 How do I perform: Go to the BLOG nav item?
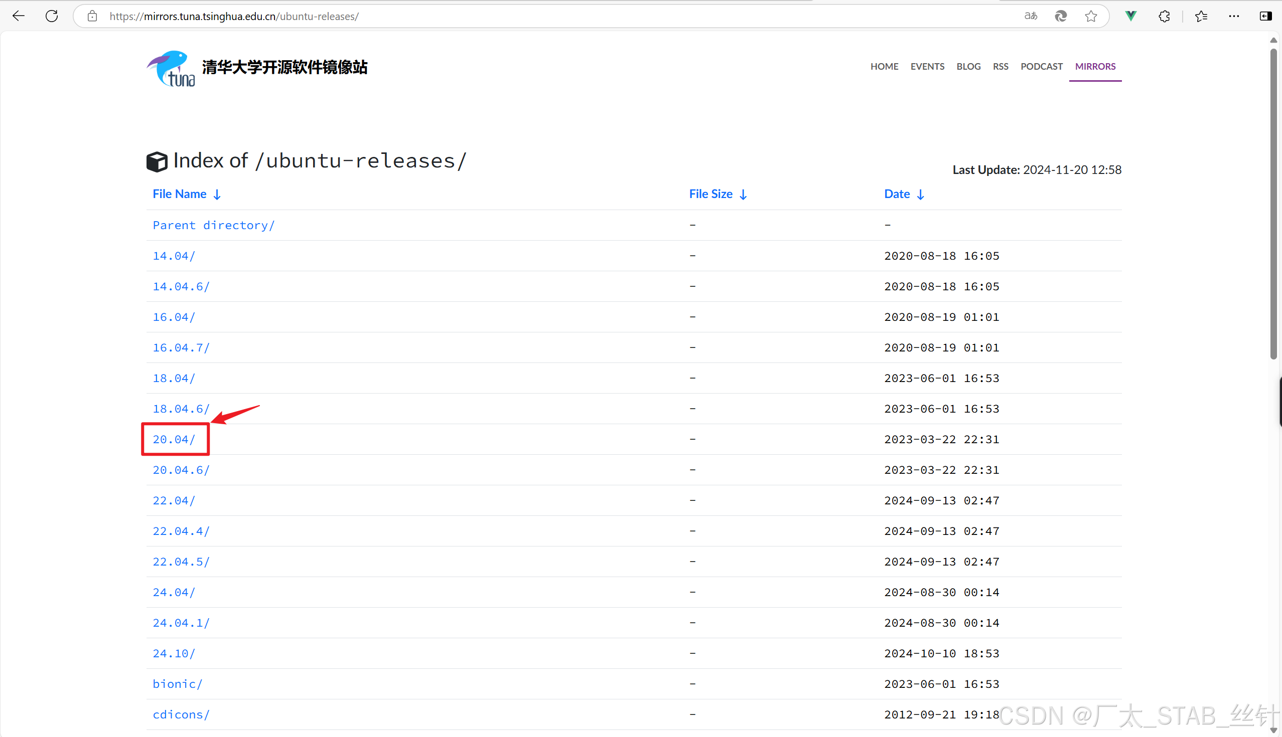tap(968, 66)
